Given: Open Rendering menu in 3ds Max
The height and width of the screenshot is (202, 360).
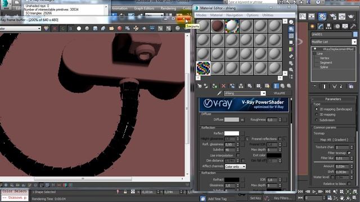Looking at the screenshot, I should tap(168, 8).
